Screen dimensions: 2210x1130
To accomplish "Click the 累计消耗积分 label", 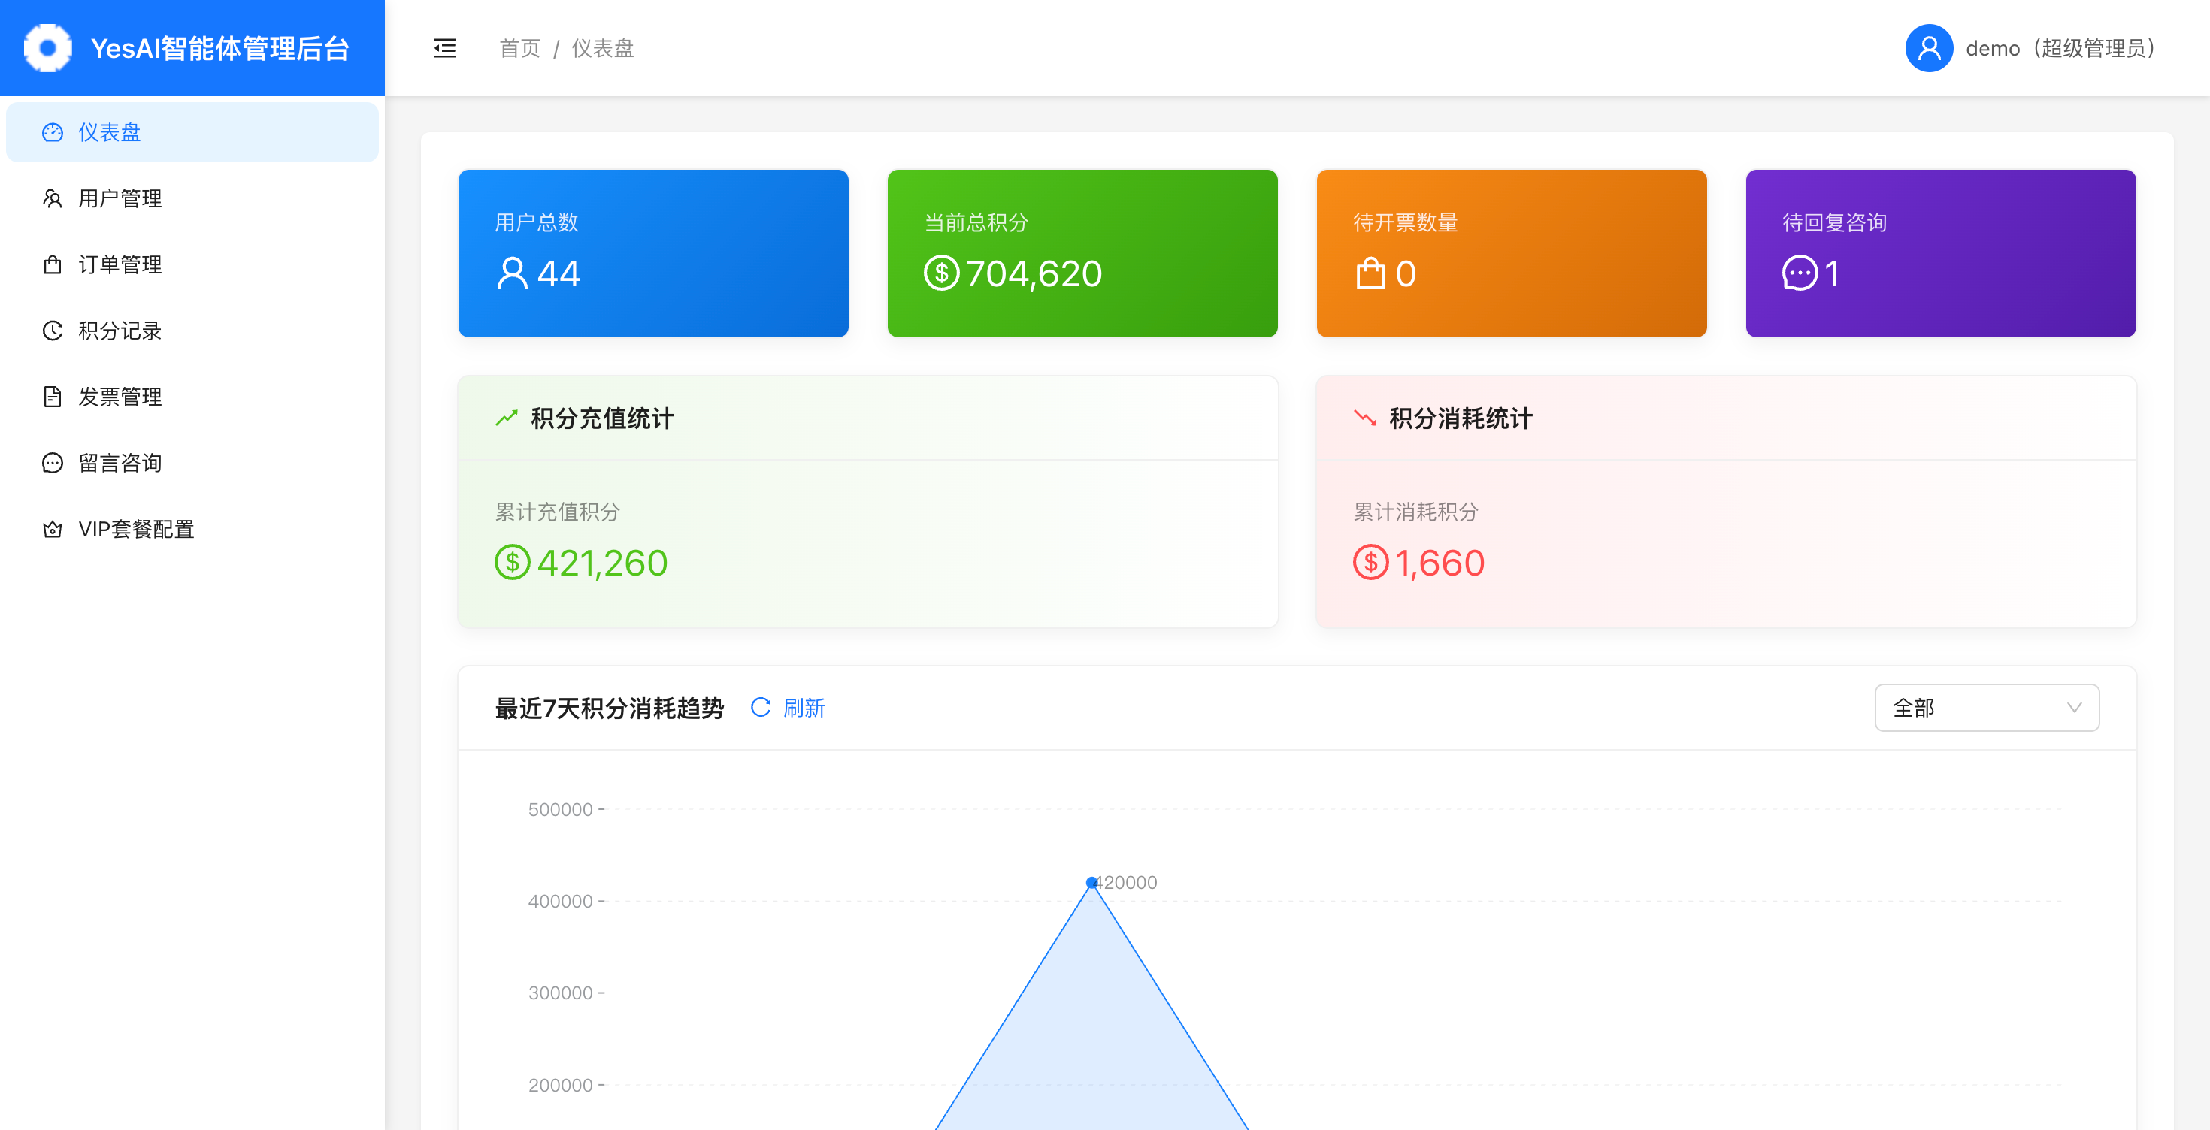I will [1415, 511].
